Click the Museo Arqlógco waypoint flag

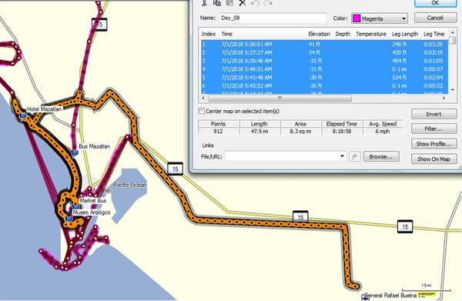point(69,219)
